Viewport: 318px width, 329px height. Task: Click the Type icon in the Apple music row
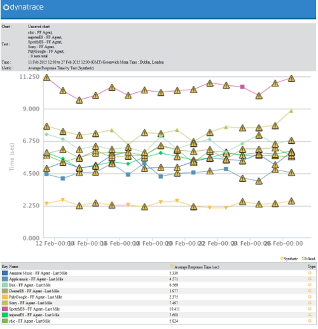(310, 279)
